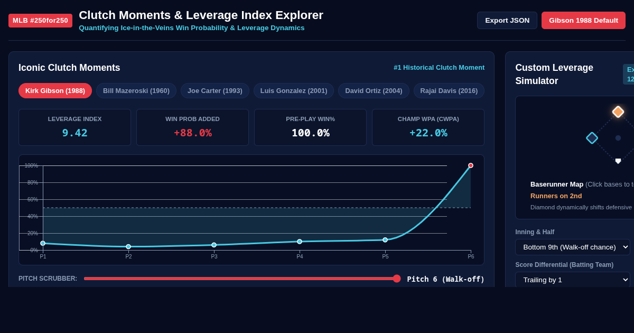Toggle the third base diamond on baserunner map
Image resolution: width=634 pixels, height=333 pixels.
[x=592, y=138]
